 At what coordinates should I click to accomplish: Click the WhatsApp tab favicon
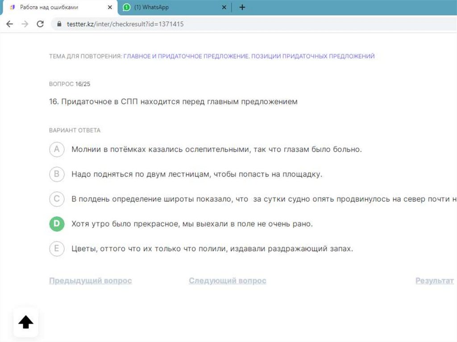126,7
